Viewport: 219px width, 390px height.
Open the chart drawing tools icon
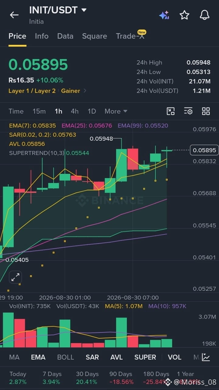(x=171, y=111)
